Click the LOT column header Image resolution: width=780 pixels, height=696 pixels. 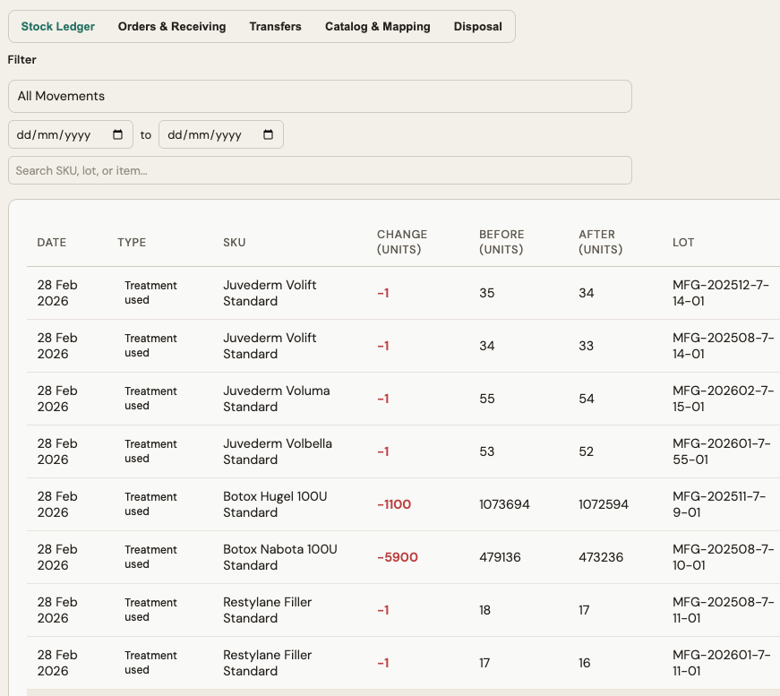tap(683, 242)
